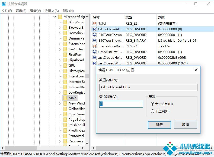
Task: Click the MicrosoftEdge folder icon
Action: [x=60, y=17]
